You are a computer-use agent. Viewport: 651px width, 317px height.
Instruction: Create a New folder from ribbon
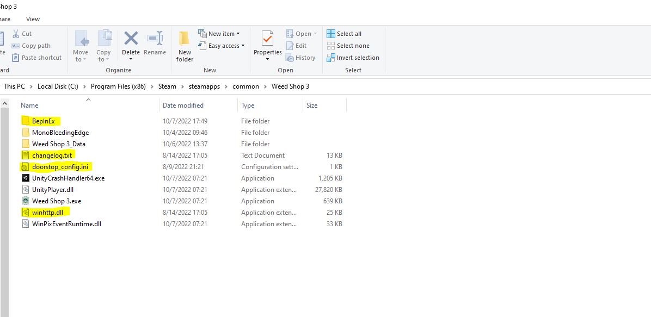tap(185, 46)
